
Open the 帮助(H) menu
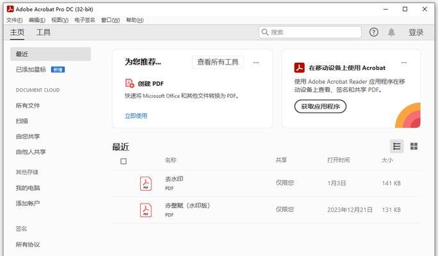[134, 20]
